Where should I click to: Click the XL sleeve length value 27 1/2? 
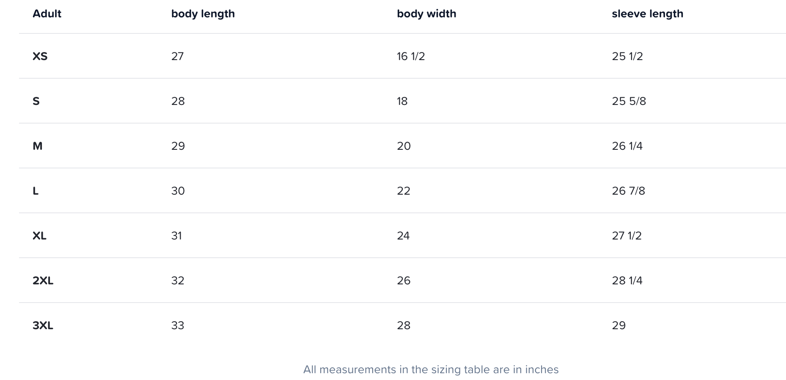(x=627, y=236)
